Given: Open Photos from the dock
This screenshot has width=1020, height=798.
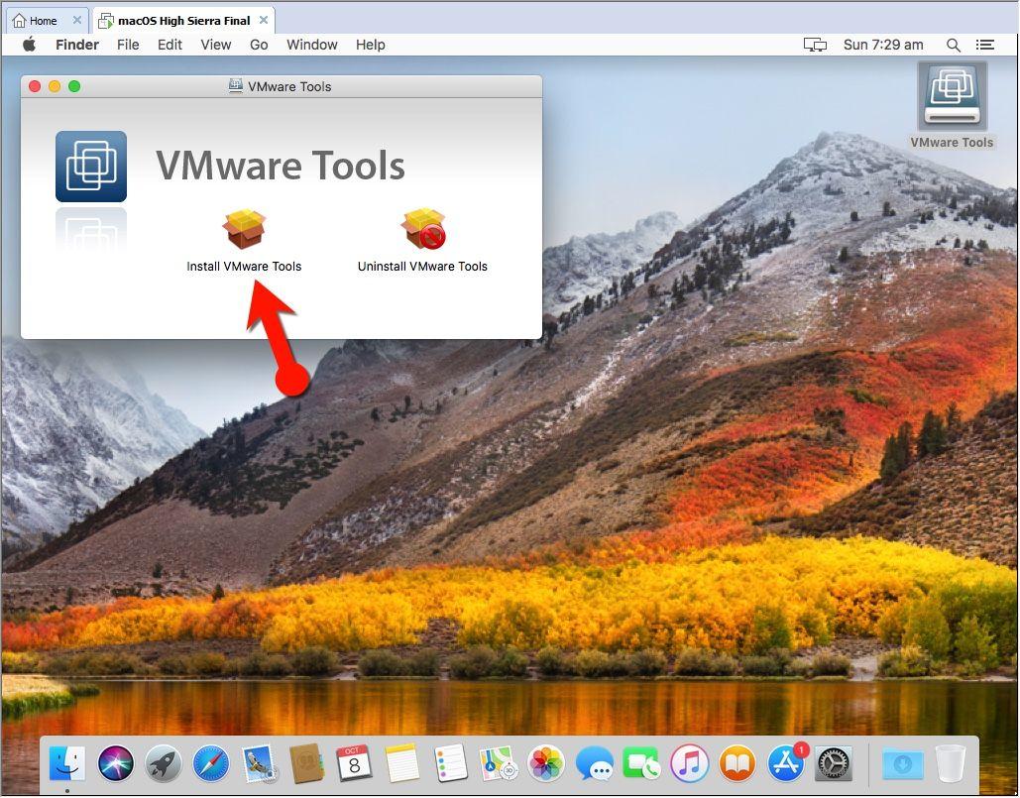Looking at the screenshot, I should coord(546,763).
